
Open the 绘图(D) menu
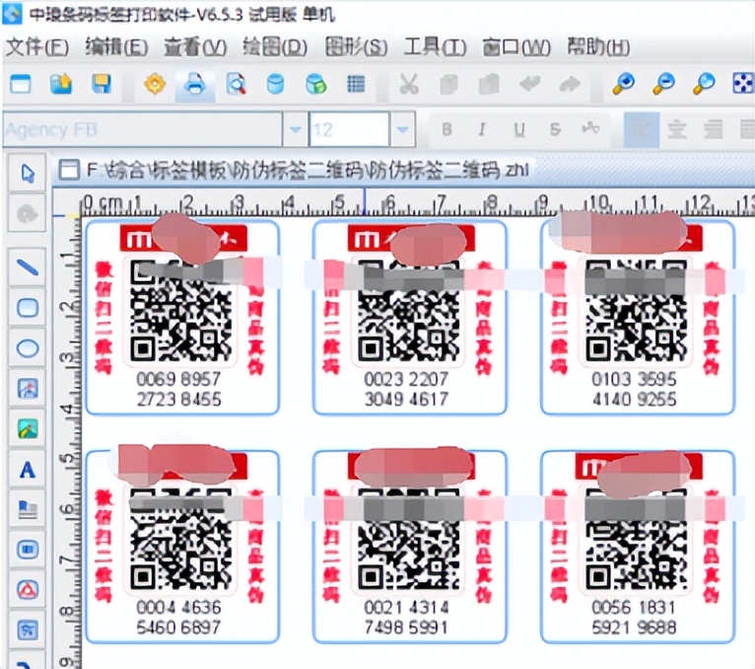click(x=274, y=47)
